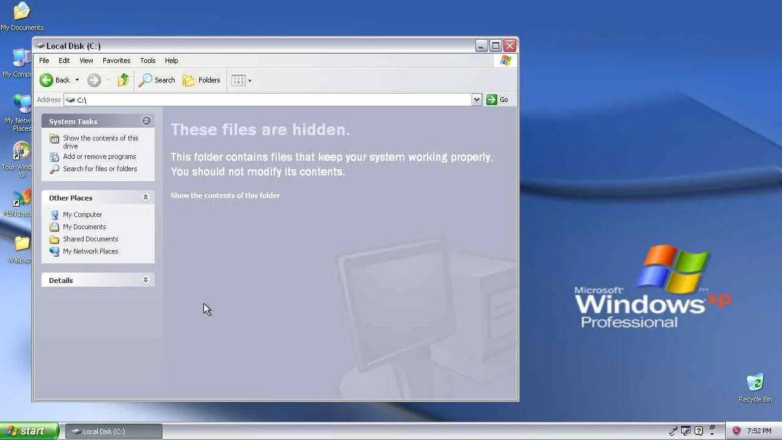This screenshot has height=440, width=782.
Task: Open the Favorites menu
Action: click(x=116, y=61)
